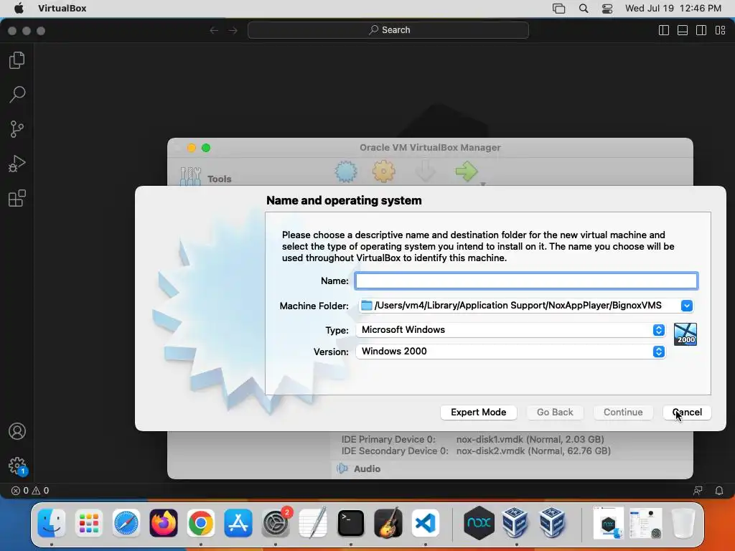Open the Trash in the Dock

(x=683, y=523)
